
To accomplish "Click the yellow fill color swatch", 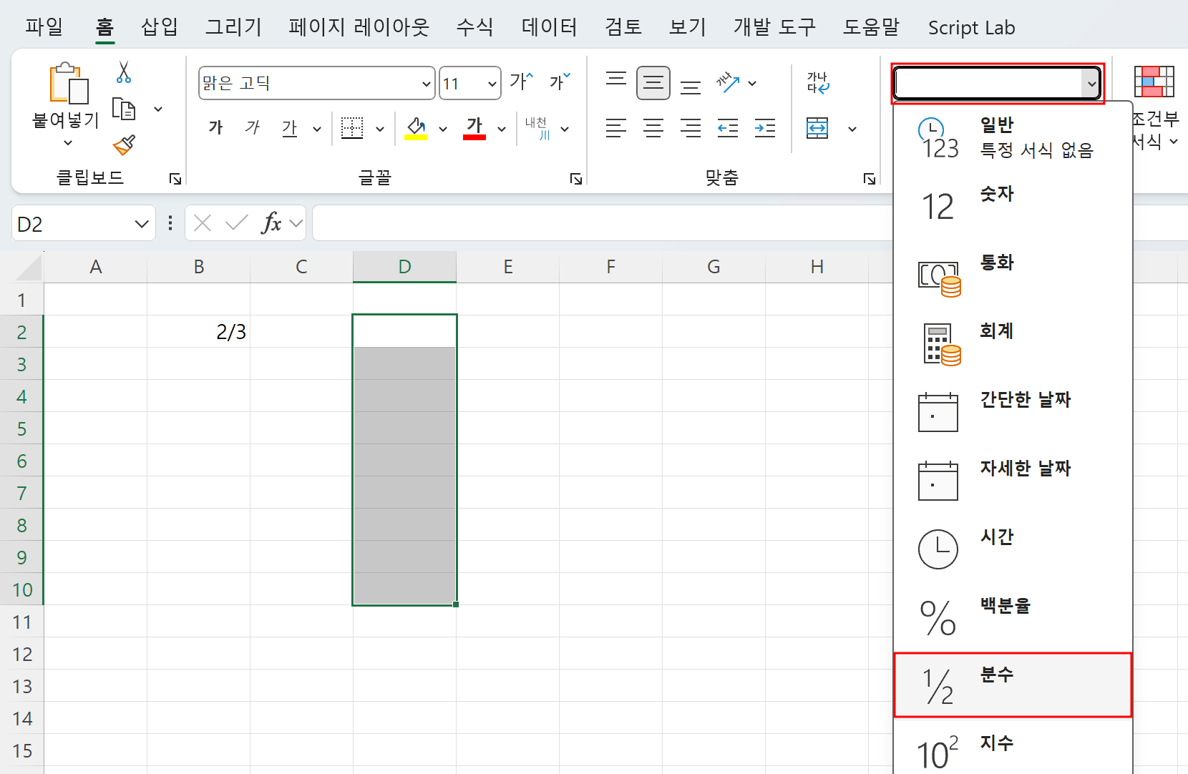I will (x=415, y=137).
